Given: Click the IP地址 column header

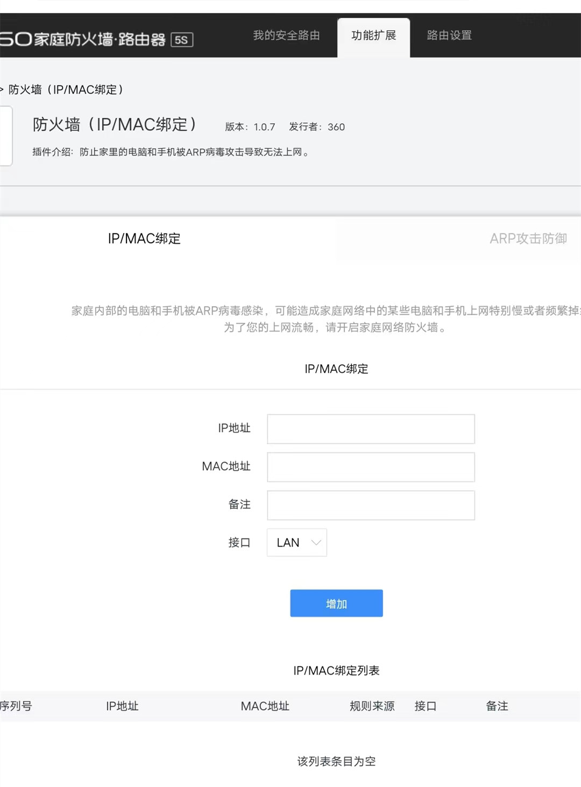Looking at the screenshot, I should (122, 706).
